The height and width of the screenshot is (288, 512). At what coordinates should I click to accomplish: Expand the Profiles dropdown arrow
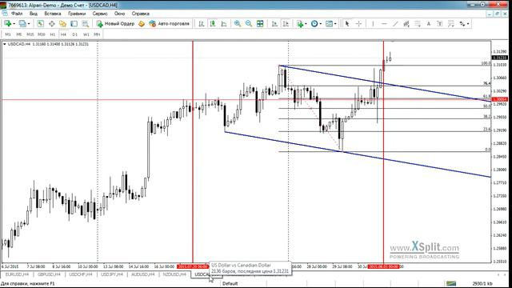click(29, 24)
